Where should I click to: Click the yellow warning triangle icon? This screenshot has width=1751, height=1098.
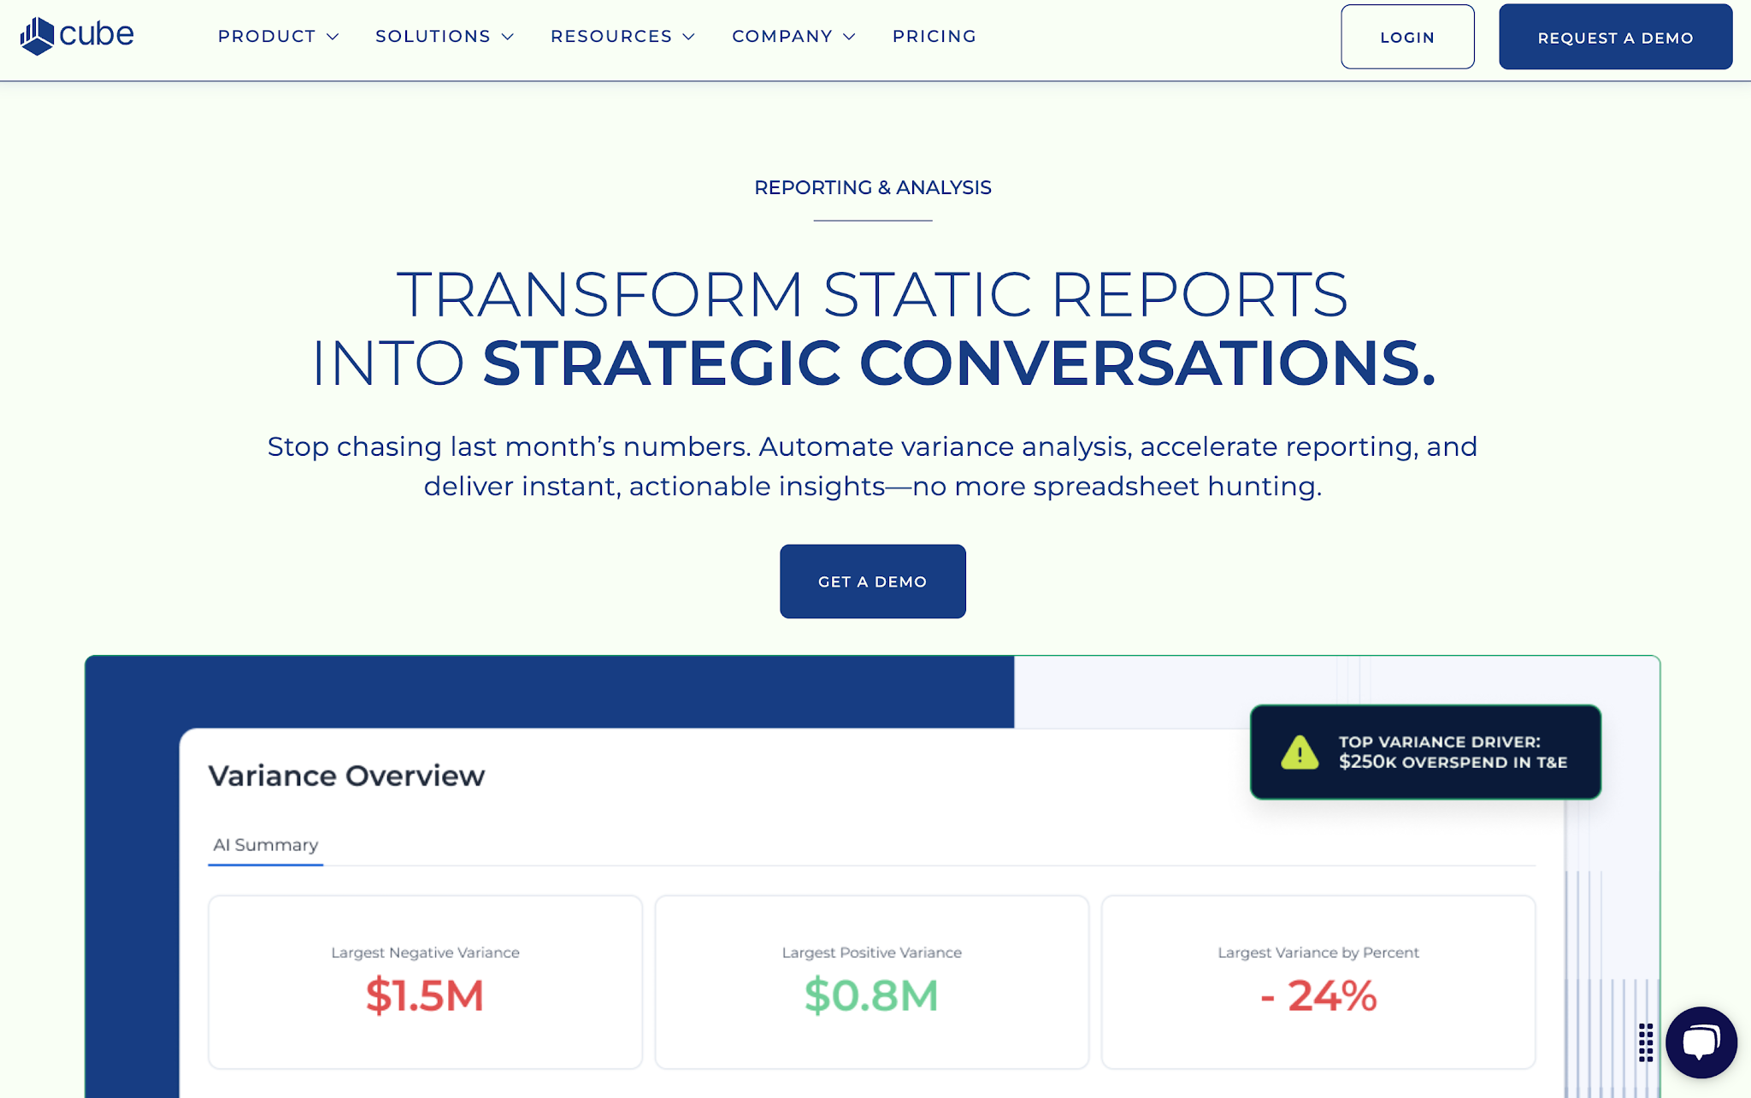tap(1300, 753)
